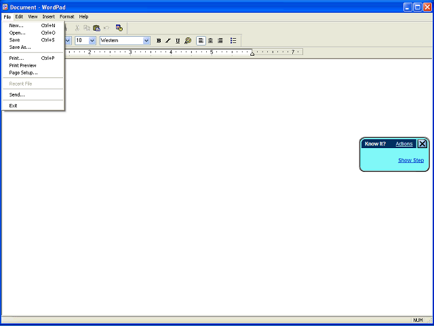Toggle Bold formatting
Image resolution: width=434 pixels, height=326 pixels.
click(x=159, y=41)
